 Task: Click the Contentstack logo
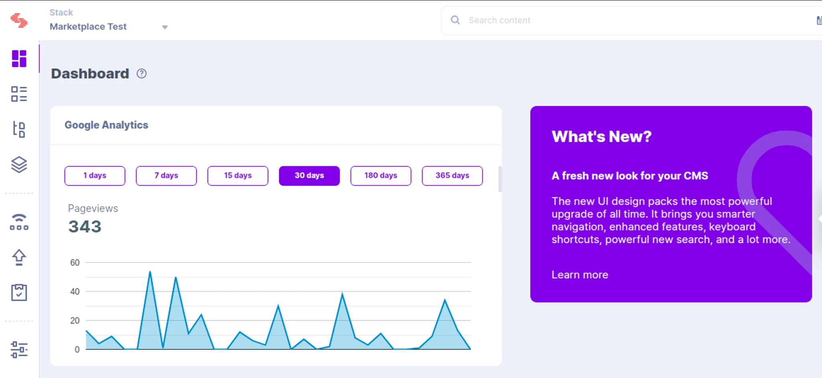coord(19,20)
